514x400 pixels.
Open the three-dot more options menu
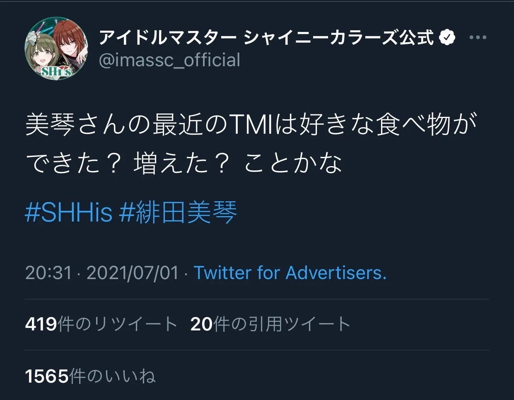pyautogui.click(x=478, y=38)
